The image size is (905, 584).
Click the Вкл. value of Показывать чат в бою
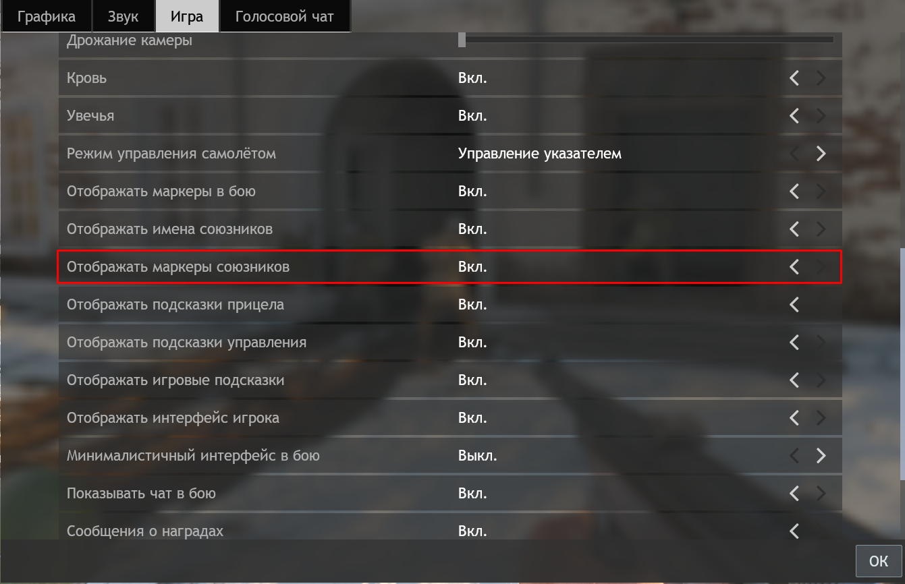[x=472, y=494]
